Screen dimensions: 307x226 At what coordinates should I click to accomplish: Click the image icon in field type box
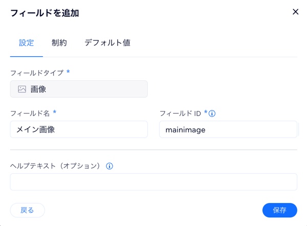pos(22,89)
